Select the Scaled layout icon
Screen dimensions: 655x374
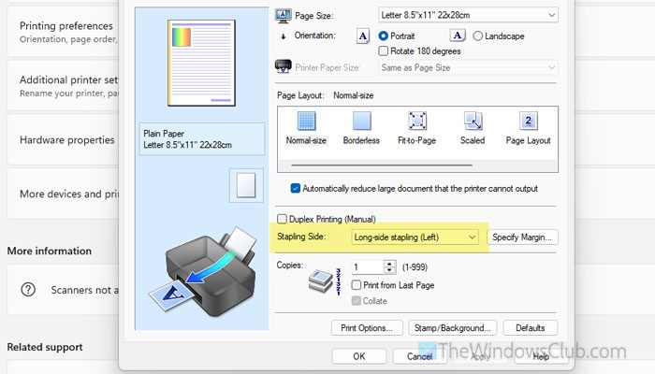point(473,121)
